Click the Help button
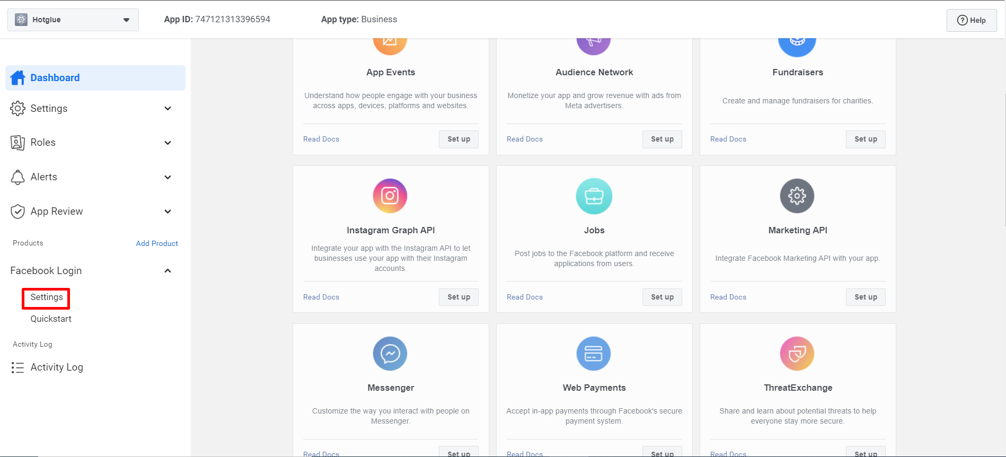The image size is (1006, 457). tap(972, 20)
